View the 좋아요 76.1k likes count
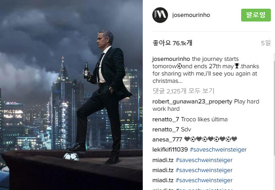Viewport: 275px width, 190px height. click(x=173, y=43)
